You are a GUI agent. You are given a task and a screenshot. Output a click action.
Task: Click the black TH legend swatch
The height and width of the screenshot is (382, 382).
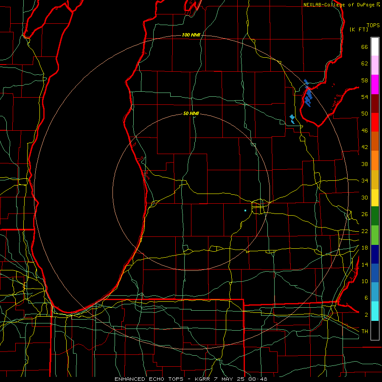pos(375,330)
